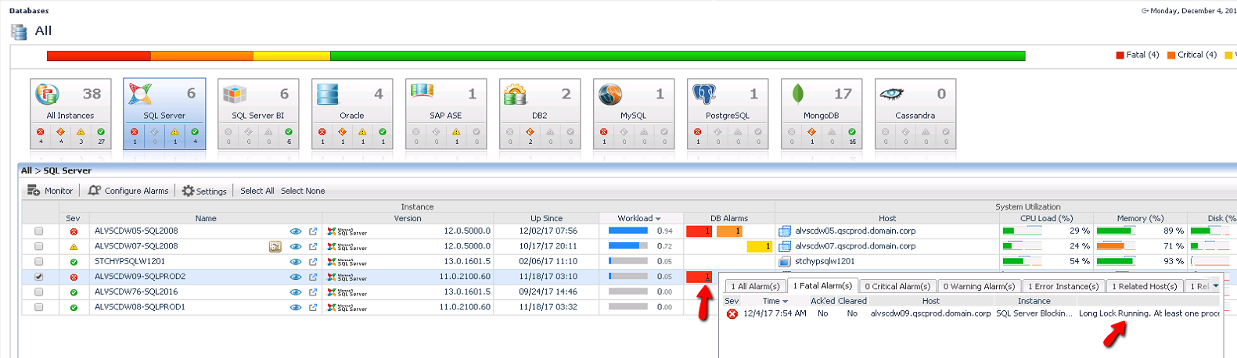This screenshot has height=358, width=1237.
Task: Click the yellow warning alarm count for ALVSCDW07
Action: (x=758, y=246)
